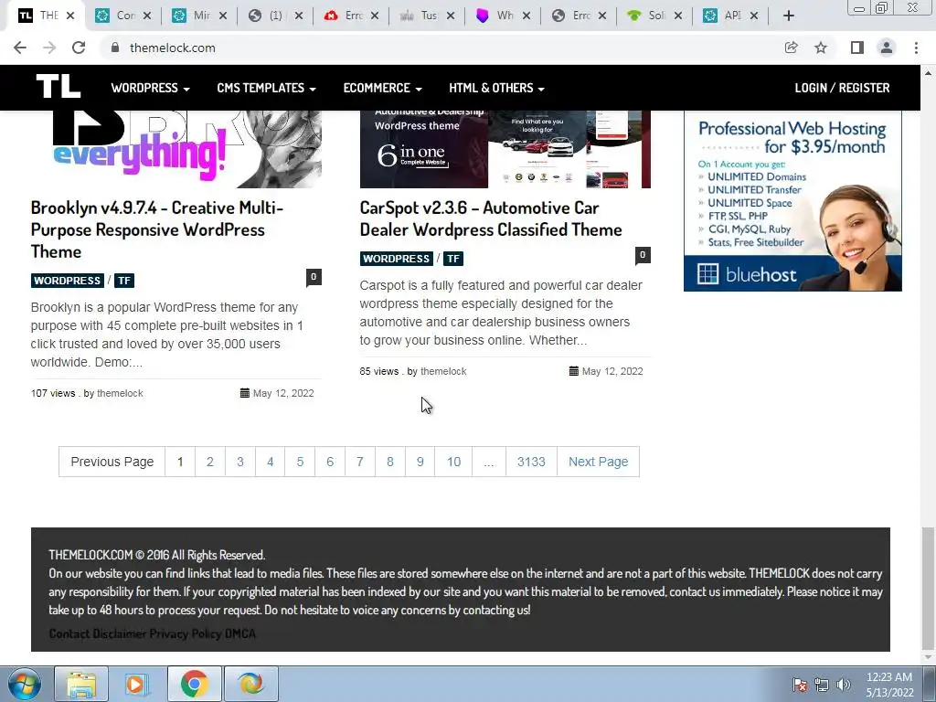Go to pagination page 2
The image size is (936, 702).
(210, 462)
